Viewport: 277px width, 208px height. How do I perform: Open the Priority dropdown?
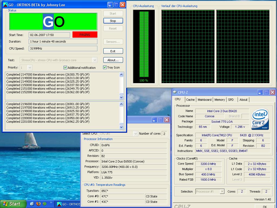30,67
